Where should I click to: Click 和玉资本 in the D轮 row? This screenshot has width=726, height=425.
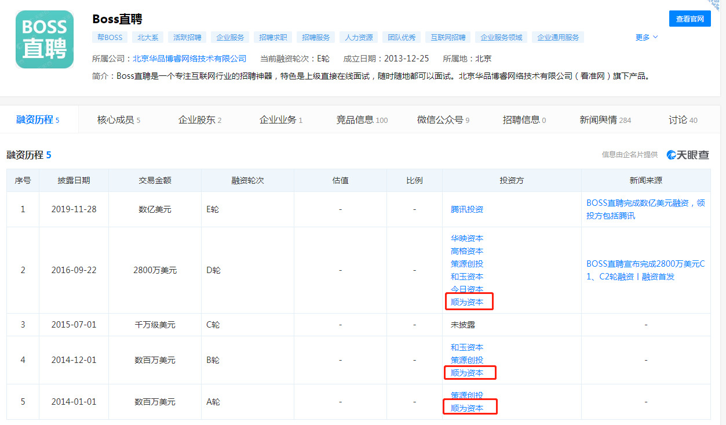point(467,277)
